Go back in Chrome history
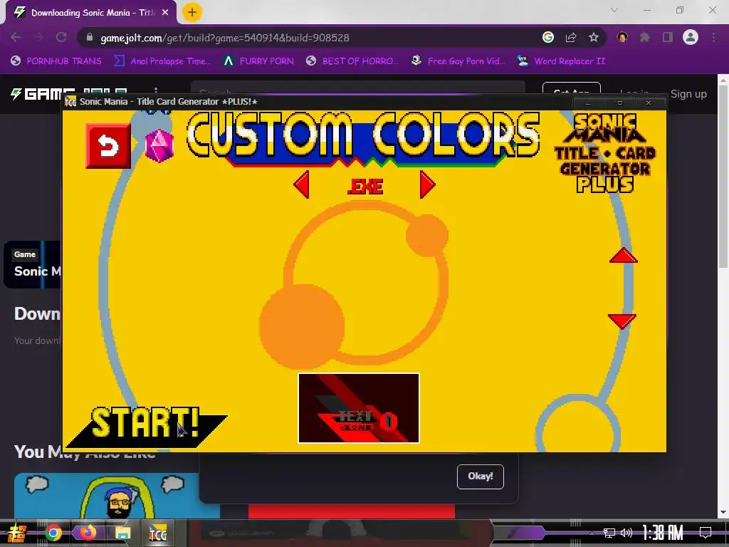729x547 pixels. pos(16,37)
